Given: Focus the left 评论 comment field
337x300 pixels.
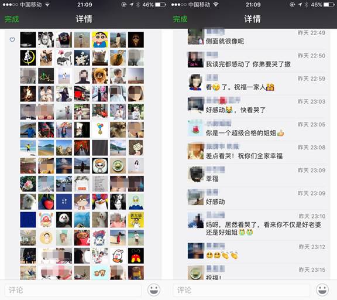Looking at the screenshot, I should tap(73, 290).
